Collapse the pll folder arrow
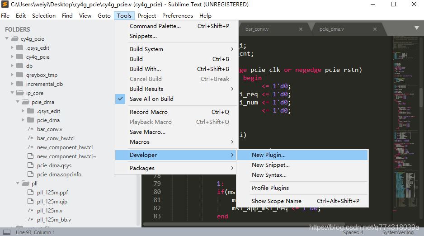 tap(18, 183)
